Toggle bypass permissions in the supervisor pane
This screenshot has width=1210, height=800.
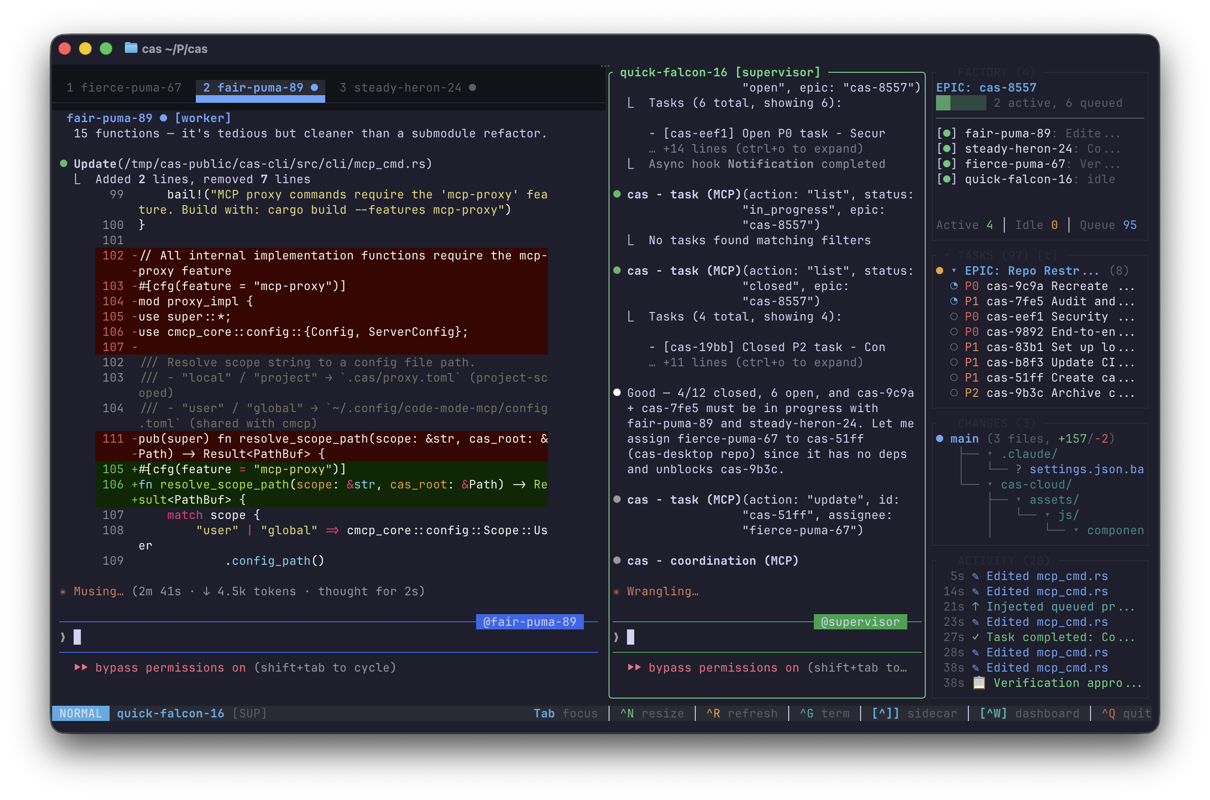[768, 668]
